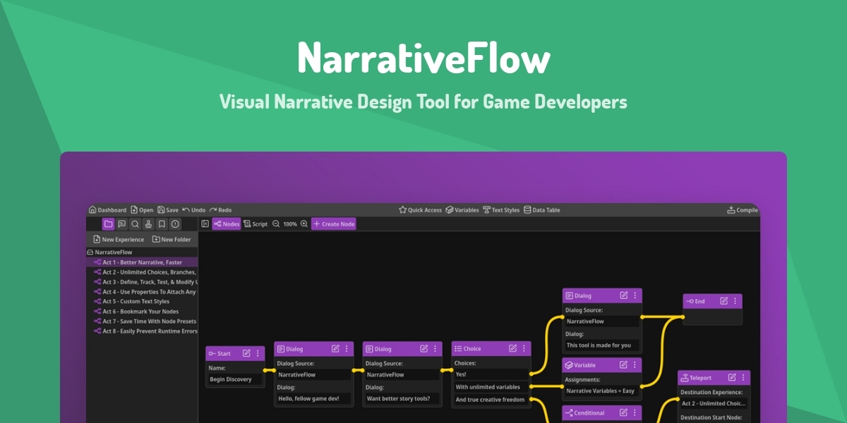Select Act 2 - Unlimited Choices experience
Screen dimensions: 847x423
[142, 272]
